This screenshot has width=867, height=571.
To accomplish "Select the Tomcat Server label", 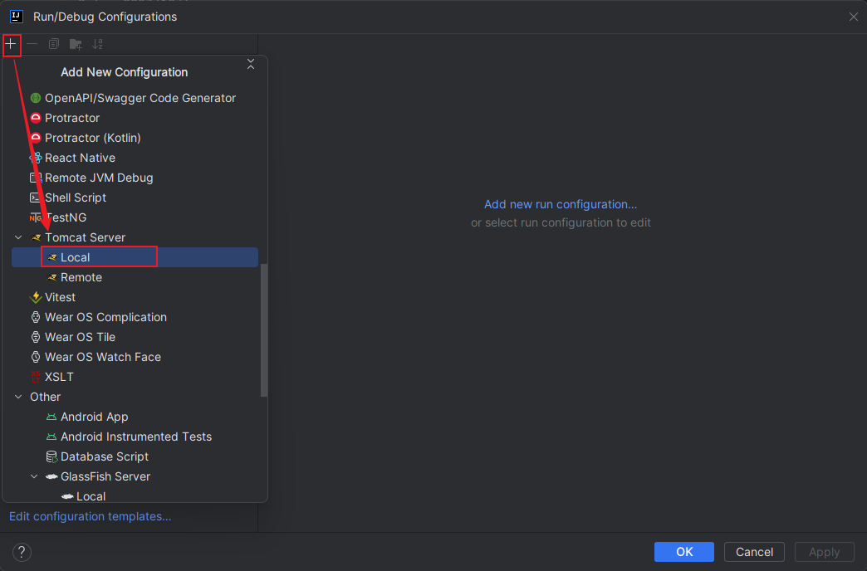I will (x=86, y=237).
